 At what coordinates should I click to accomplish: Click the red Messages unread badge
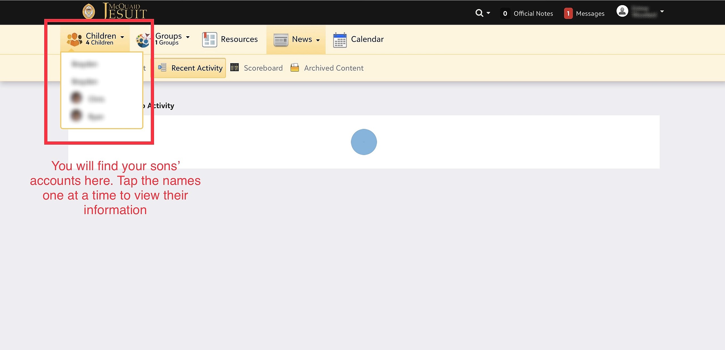568,14
